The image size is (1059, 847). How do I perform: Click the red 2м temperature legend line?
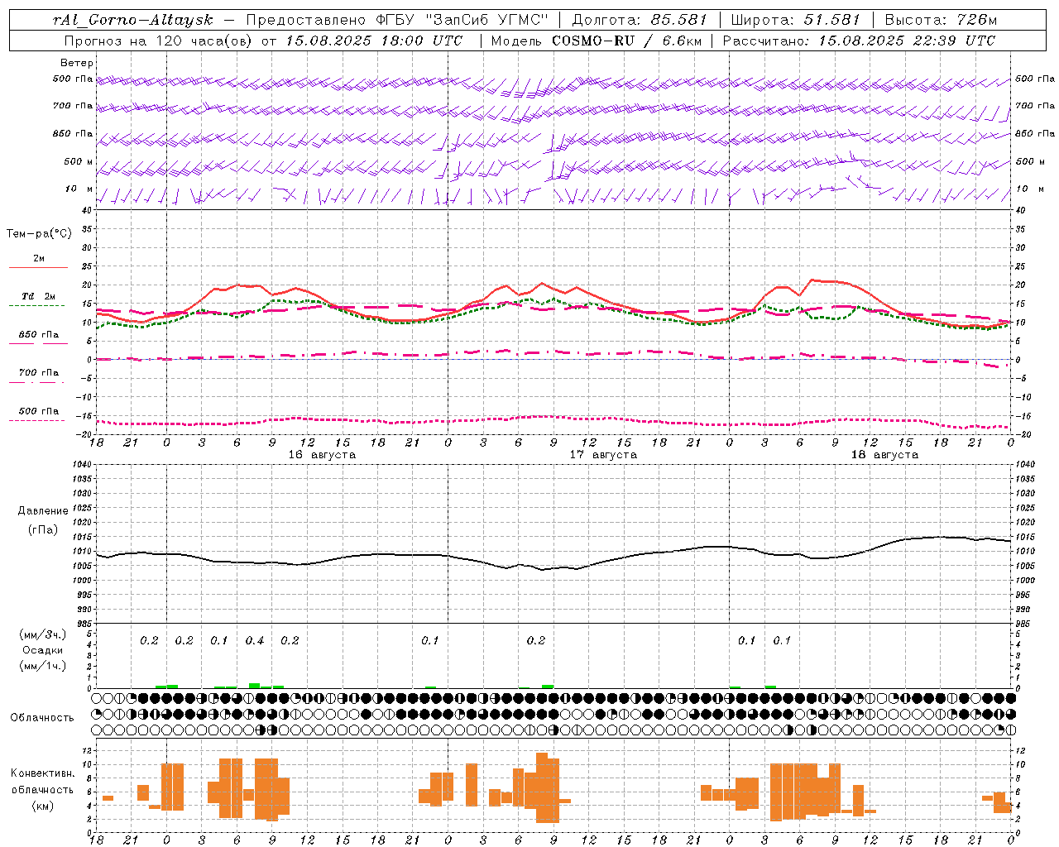(38, 267)
